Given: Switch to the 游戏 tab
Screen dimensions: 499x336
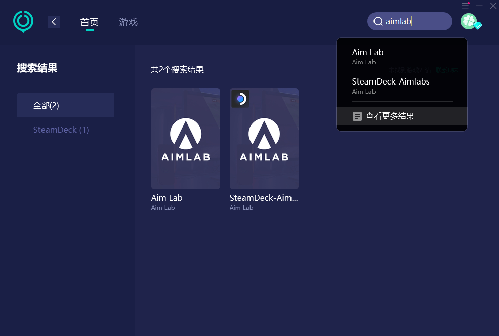Looking at the screenshot, I should tap(128, 22).
